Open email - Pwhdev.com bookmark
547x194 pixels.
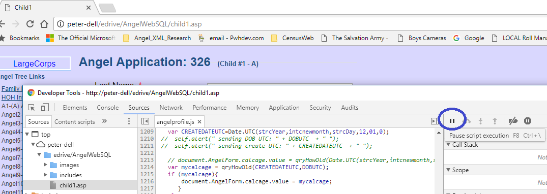point(231,38)
